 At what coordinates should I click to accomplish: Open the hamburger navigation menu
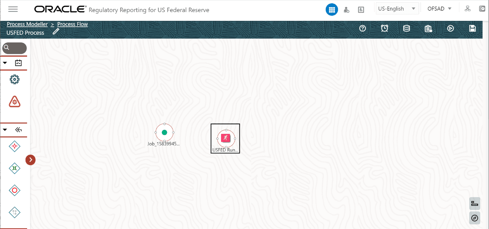(13, 9)
